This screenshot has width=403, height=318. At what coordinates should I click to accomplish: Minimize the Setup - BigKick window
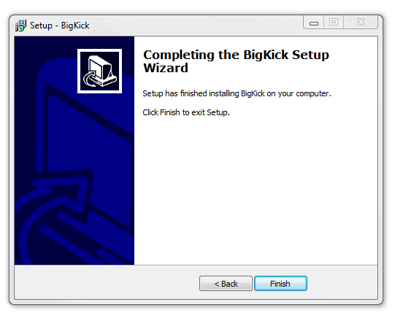click(313, 23)
